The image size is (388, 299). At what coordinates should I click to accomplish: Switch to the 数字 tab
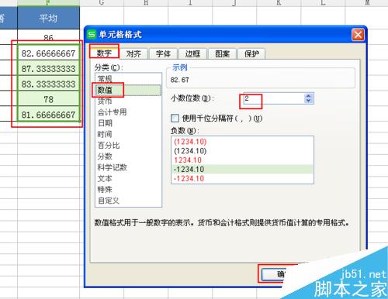click(104, 53)
